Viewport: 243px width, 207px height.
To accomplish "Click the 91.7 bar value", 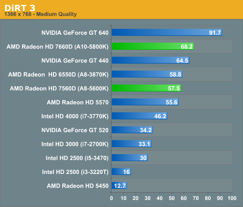I will (x=215, y=33).
